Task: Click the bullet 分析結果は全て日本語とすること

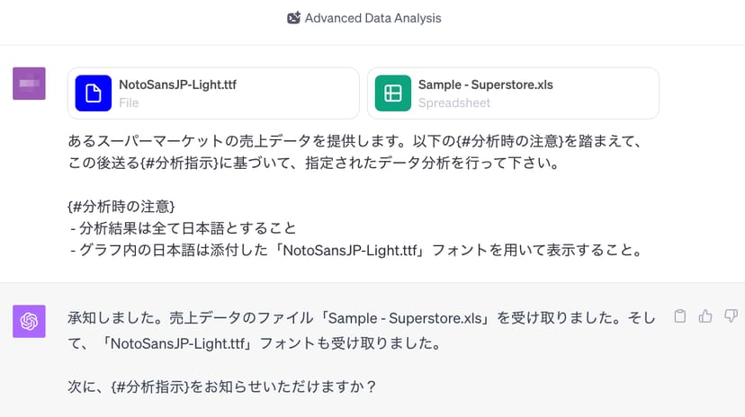Action: point(183,228)
